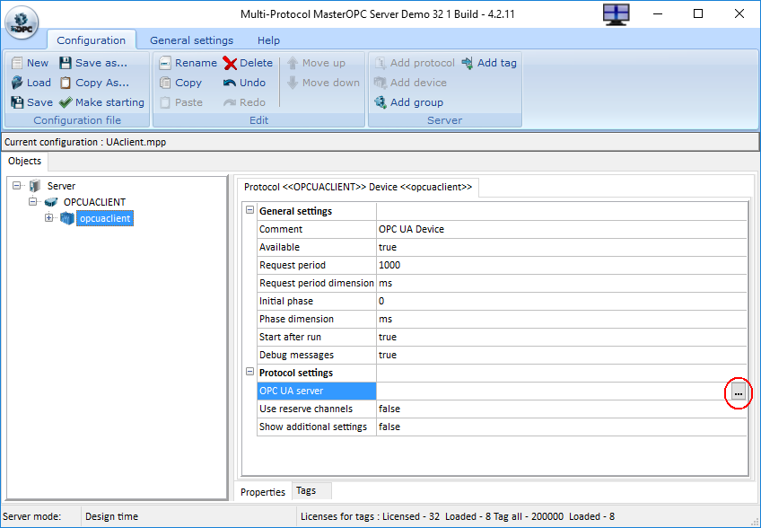The height and width of the screenshot is (528, 761).
Task: Click the red Delete X icon
Action: click(x=230, y=63)
